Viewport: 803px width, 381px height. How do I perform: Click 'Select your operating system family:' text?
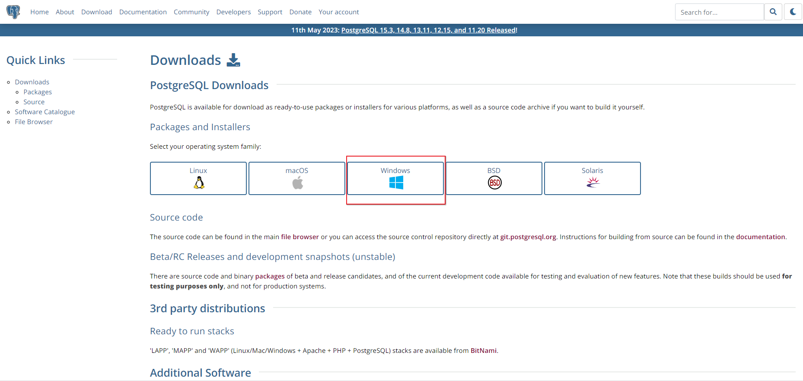click(206, 147)
